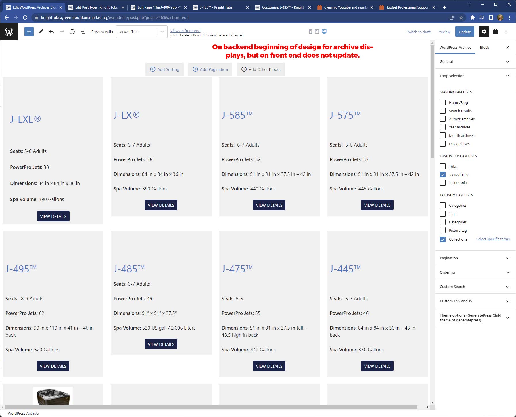516x417 pixels.
Task: Switch to the J-435 Knight Tubs browser tab
Action: click(221, 7)
